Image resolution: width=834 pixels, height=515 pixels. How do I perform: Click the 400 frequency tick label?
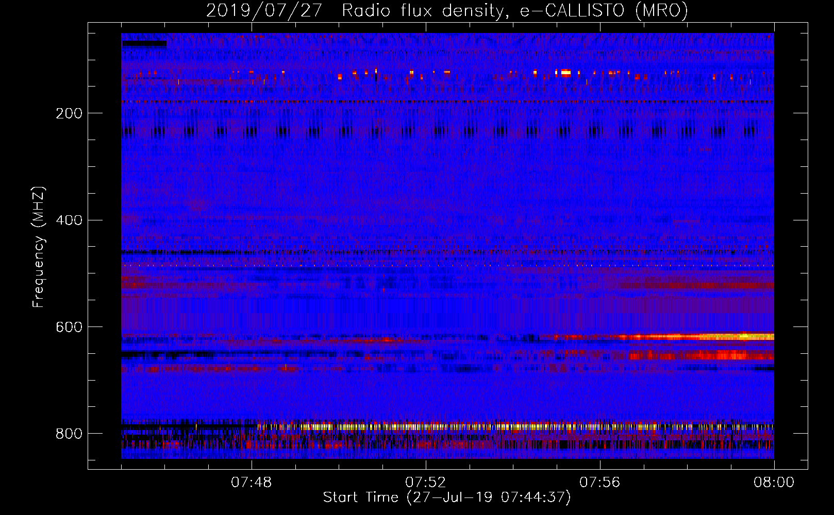point(69,220)
